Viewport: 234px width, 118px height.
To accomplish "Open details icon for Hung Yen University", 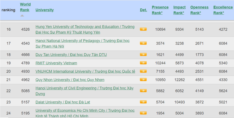I will pyautogui.click(x=143, y=29).
